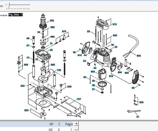Select part number 860 label
The height and width of the screenshot is (131, 158).
(x=53, y=65)
